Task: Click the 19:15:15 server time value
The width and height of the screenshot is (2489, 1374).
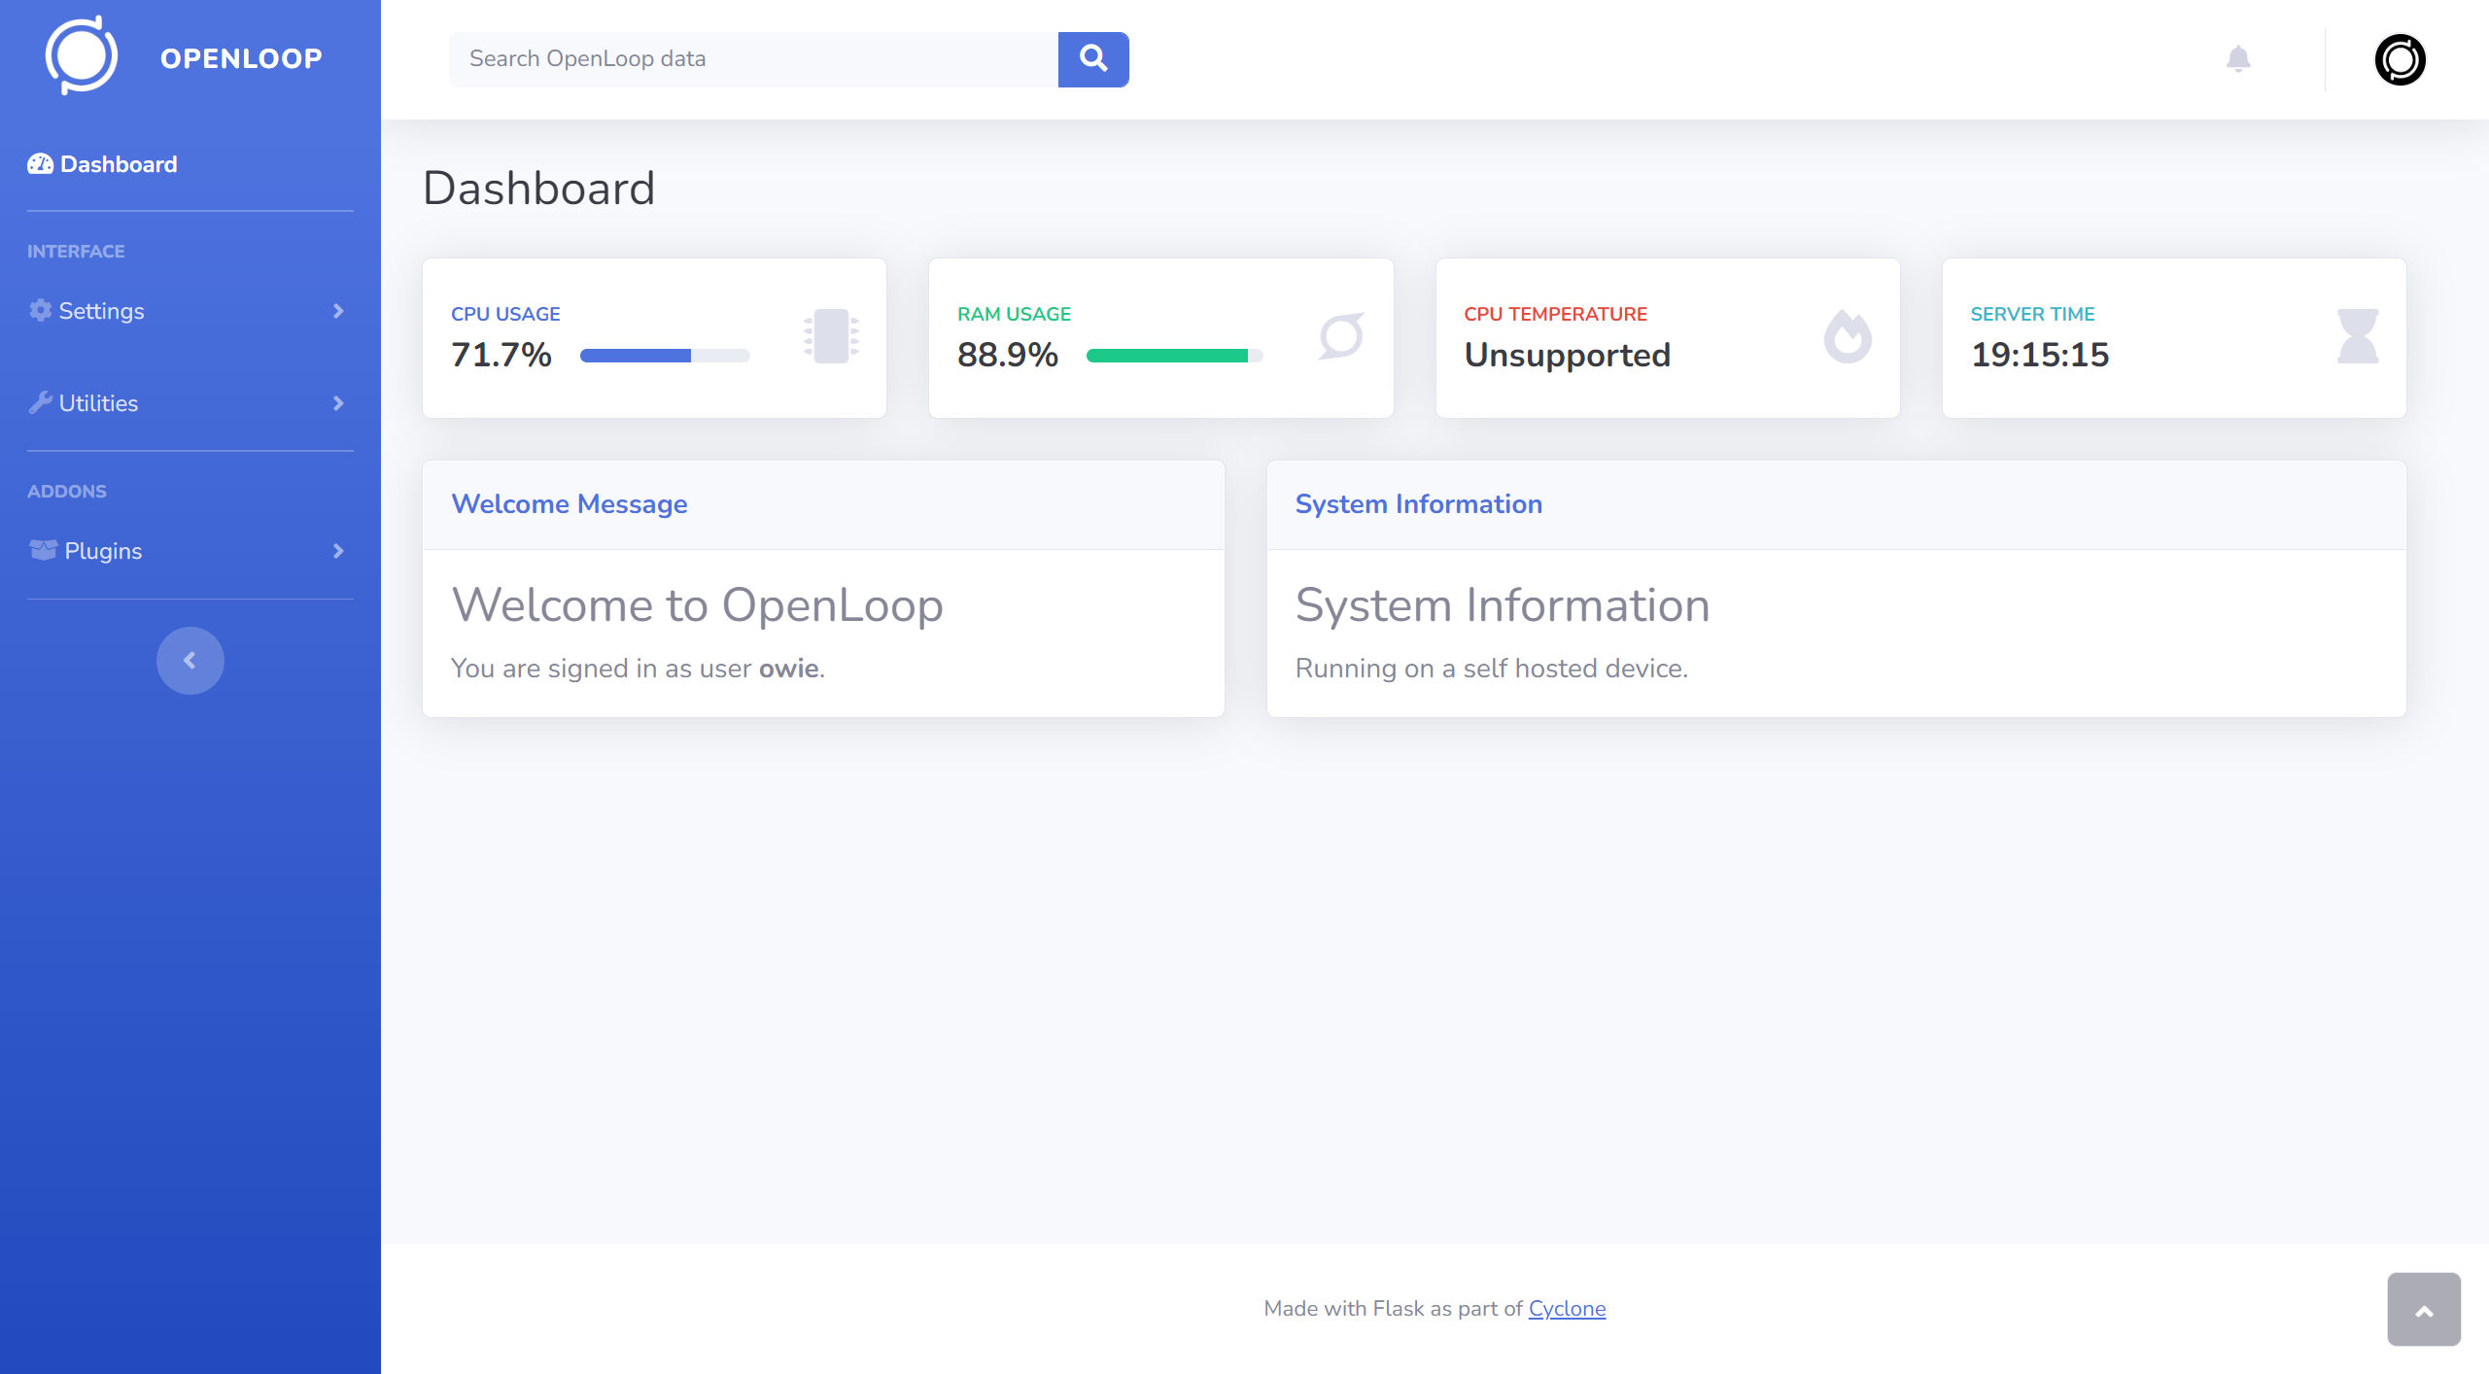Action: point(2040,355)
